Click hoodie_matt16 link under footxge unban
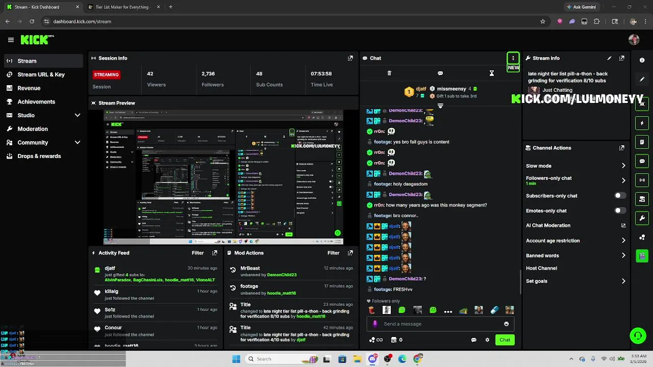The height and width of the screenshot is (367, 653). pos(282,293)
